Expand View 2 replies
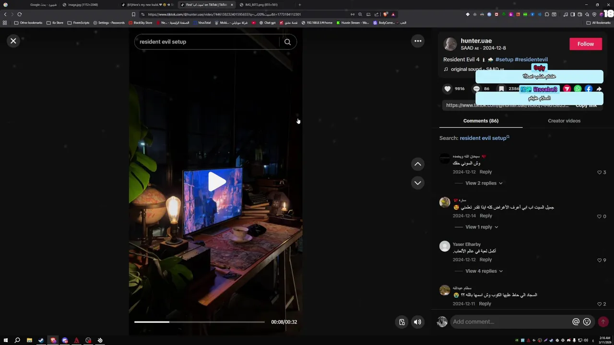614x345 pixels. [484, 183]
